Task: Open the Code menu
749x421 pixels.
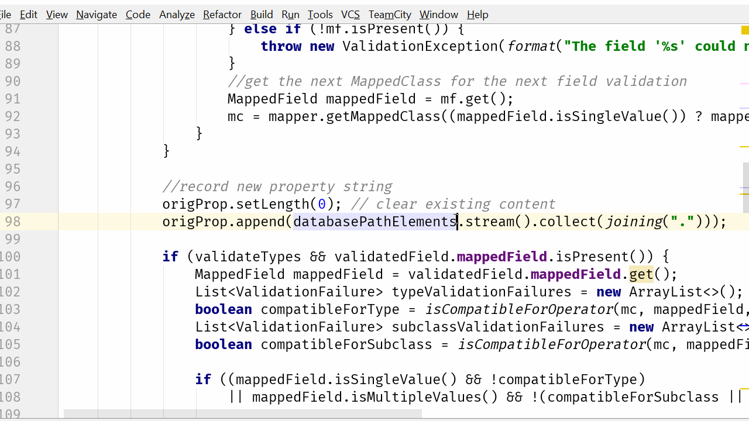Action: (138, 15)
